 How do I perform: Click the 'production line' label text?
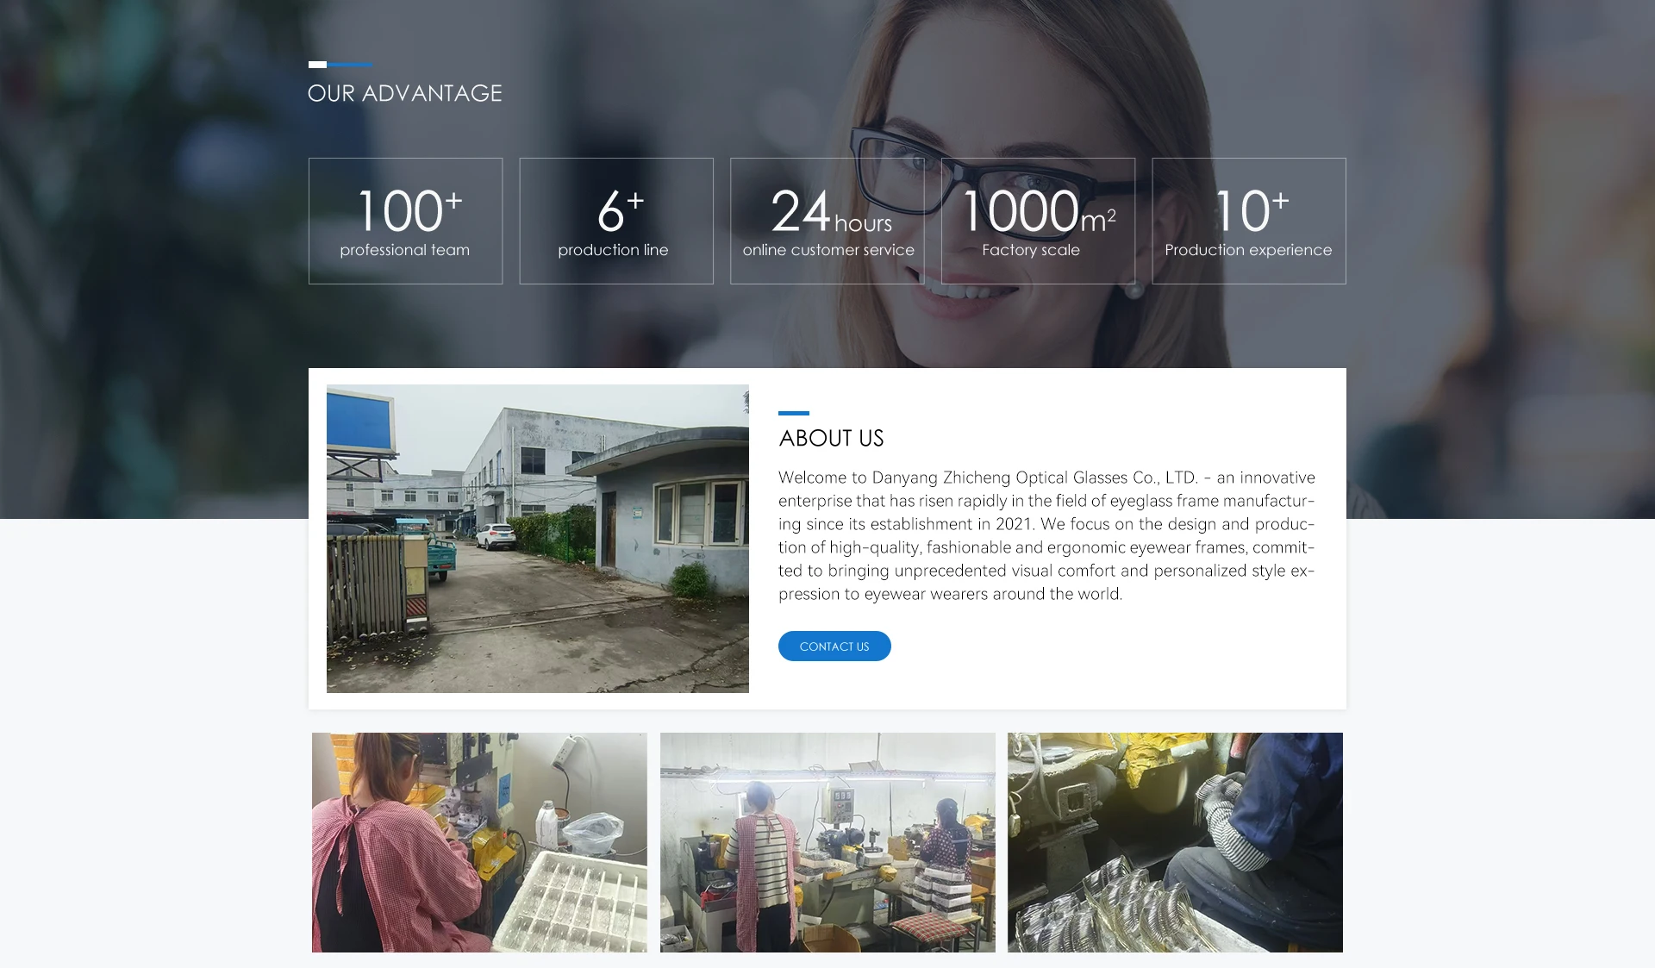pos(612,250)
